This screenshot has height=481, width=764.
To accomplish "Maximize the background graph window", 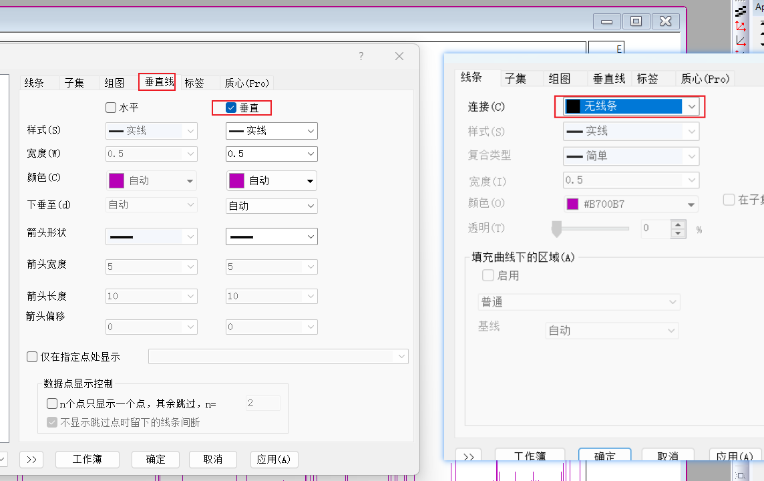I will (x=636, y=21).
